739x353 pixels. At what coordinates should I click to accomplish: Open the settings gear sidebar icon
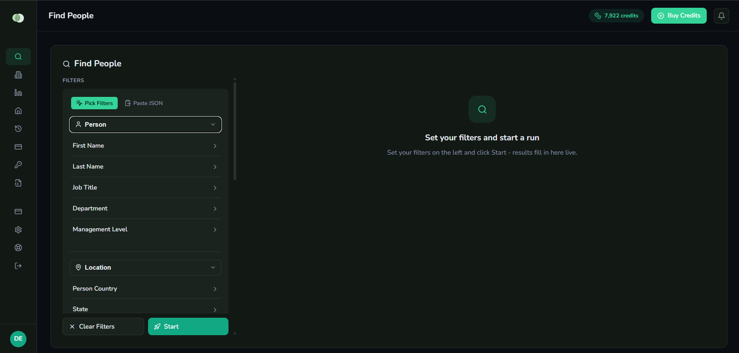pos(18,230)
